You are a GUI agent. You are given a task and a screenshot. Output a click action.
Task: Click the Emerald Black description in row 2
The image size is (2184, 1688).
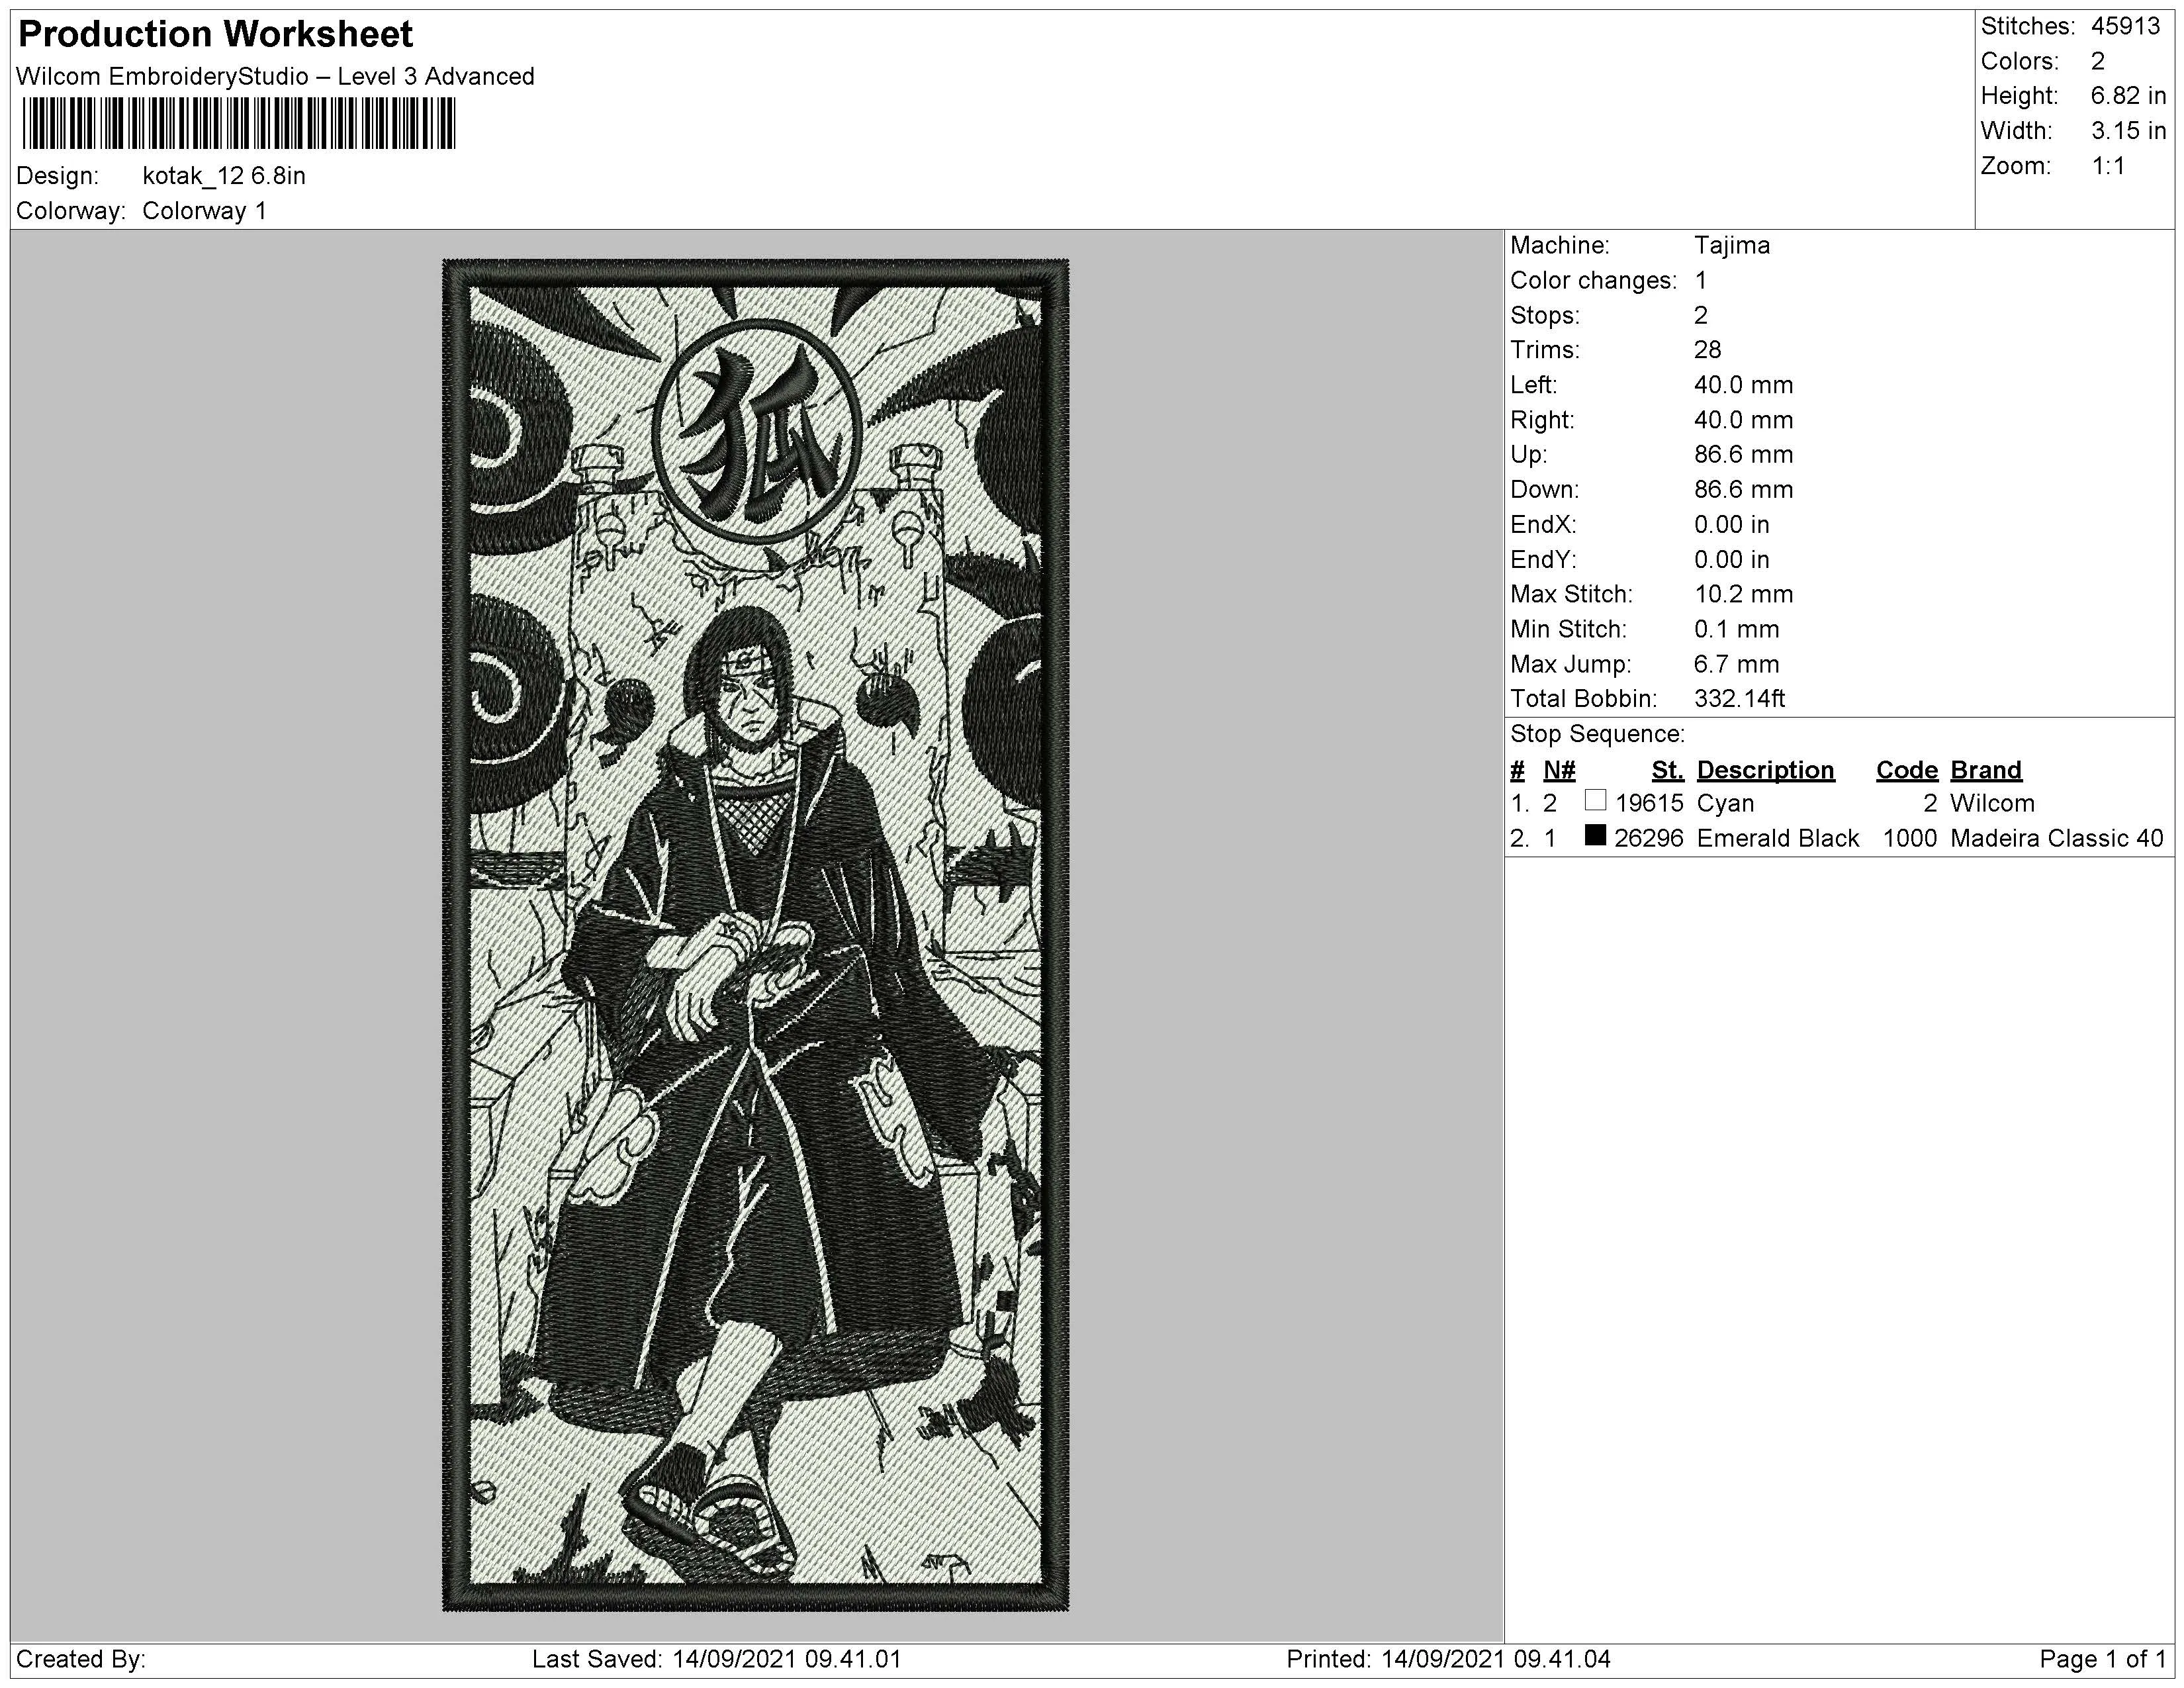[x=1778, y=839]
